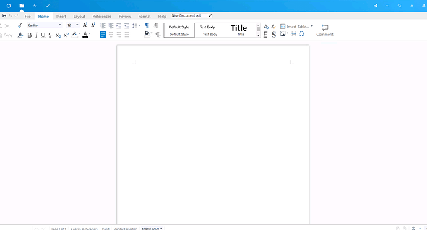Click the Clone Formatting paintbrush icon
Screen dimensions: 427x230
(20, 25)
